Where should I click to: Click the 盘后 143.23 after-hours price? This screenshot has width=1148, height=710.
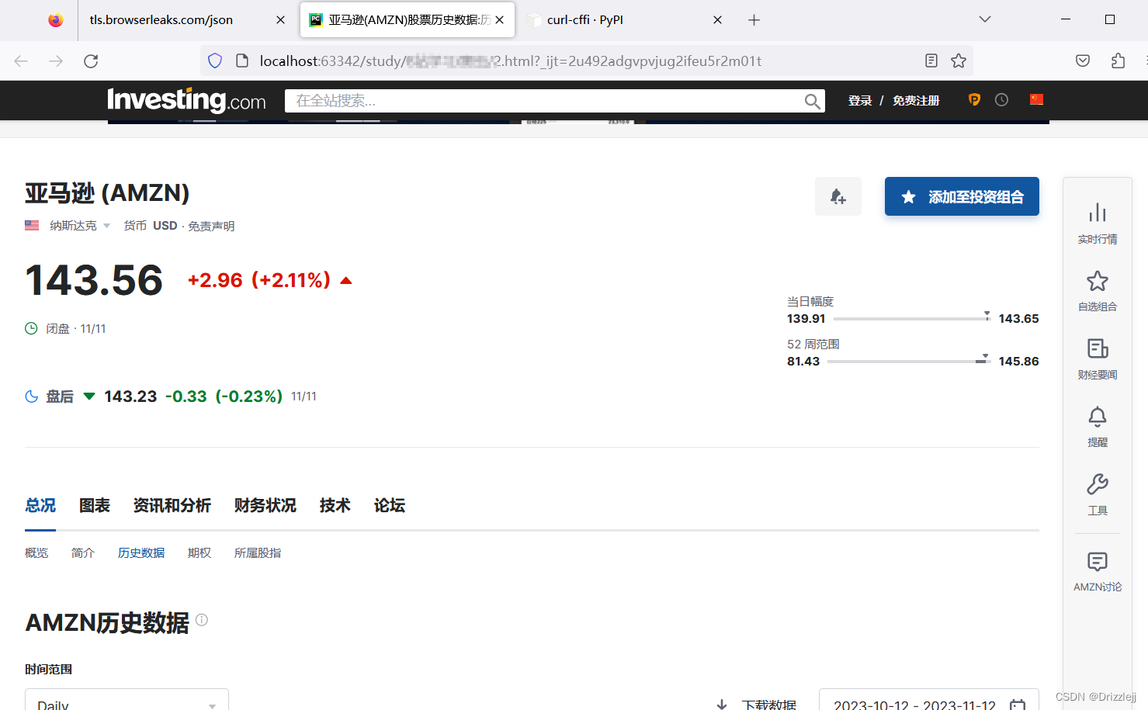pos(130,397)
